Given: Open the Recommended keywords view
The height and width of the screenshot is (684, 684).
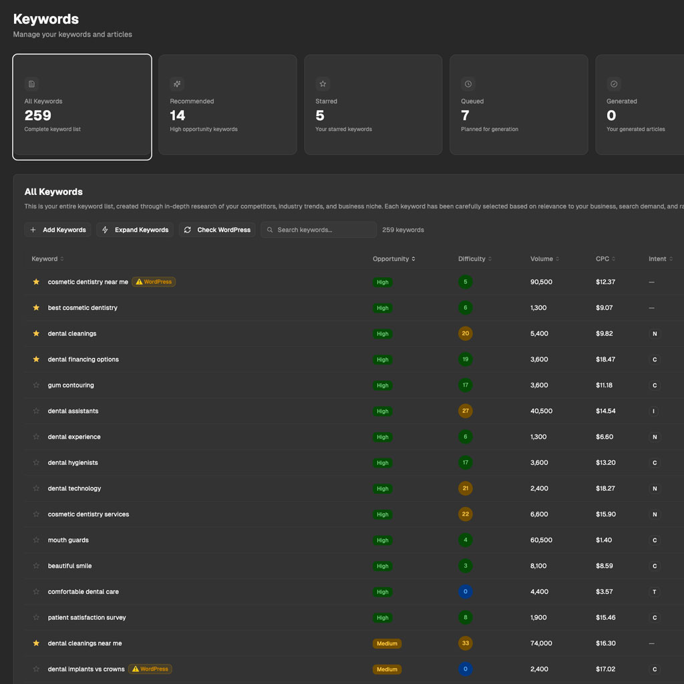Looking at the screenshot, I should [227, 104].
